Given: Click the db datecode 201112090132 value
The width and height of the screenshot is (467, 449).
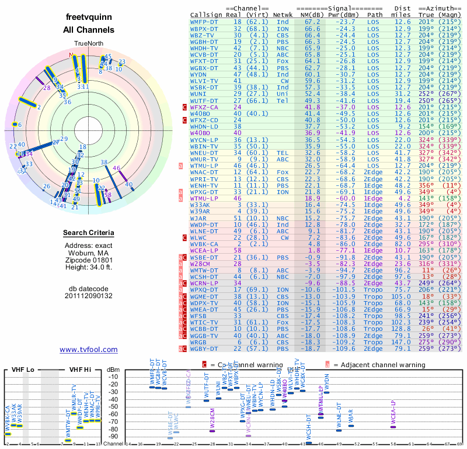Looking at the screenshot, I should pos(89,296).
